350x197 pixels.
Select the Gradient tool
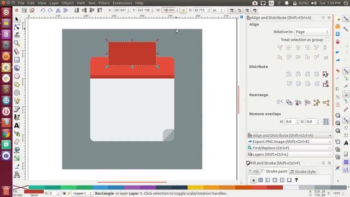17,158
